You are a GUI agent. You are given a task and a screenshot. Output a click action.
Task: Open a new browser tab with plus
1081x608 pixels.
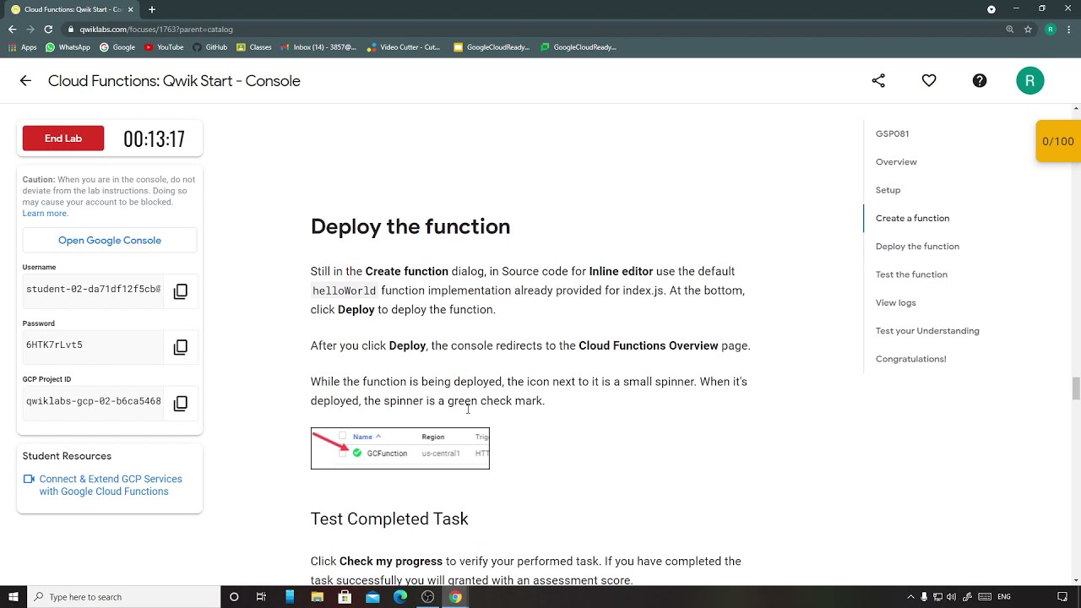point(152,9)
